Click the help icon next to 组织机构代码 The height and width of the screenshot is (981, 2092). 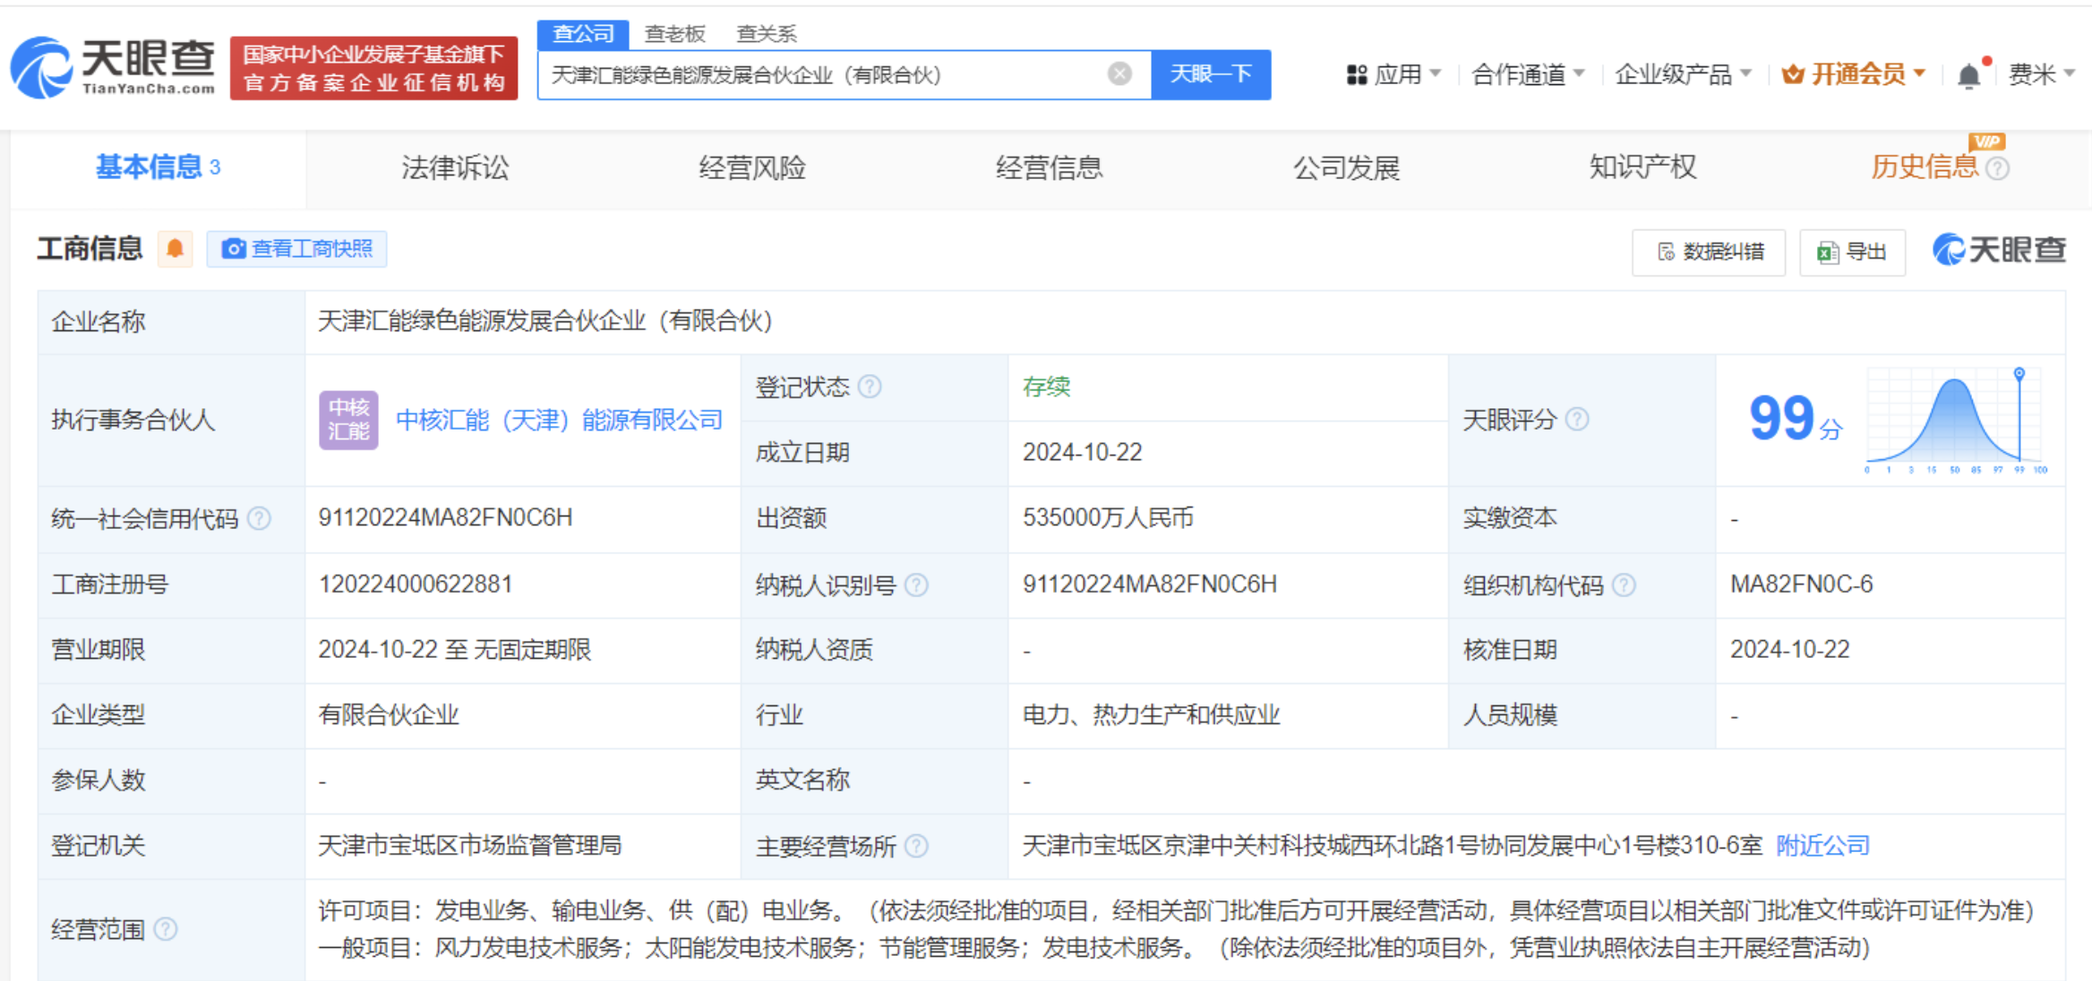pos(1624,584)
